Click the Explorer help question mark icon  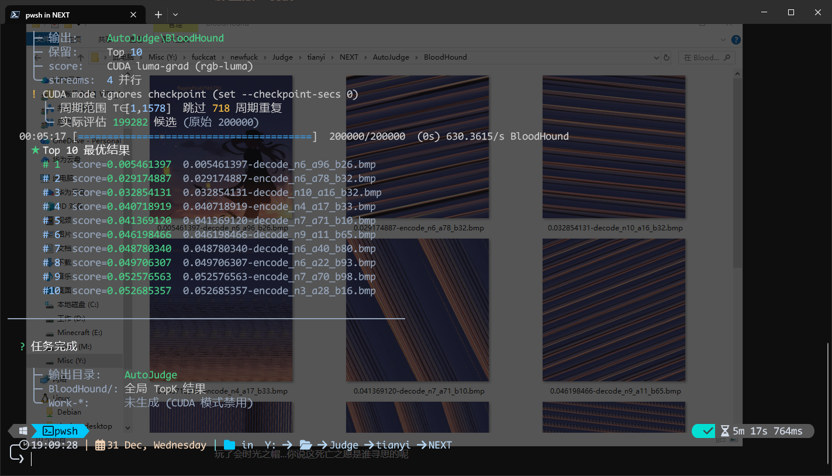click(736, 40)
